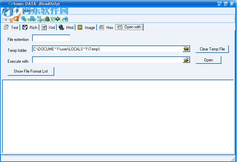This screenshot has height=162, width=237.
Task: Click the left arrow toolbar icon
Action: click(x=58, y=19)
